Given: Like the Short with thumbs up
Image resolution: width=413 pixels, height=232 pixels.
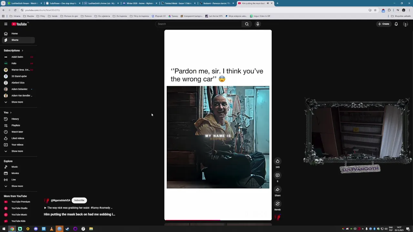Looking at the screenshot, I should pyautogui.click(x=277, y=161).
